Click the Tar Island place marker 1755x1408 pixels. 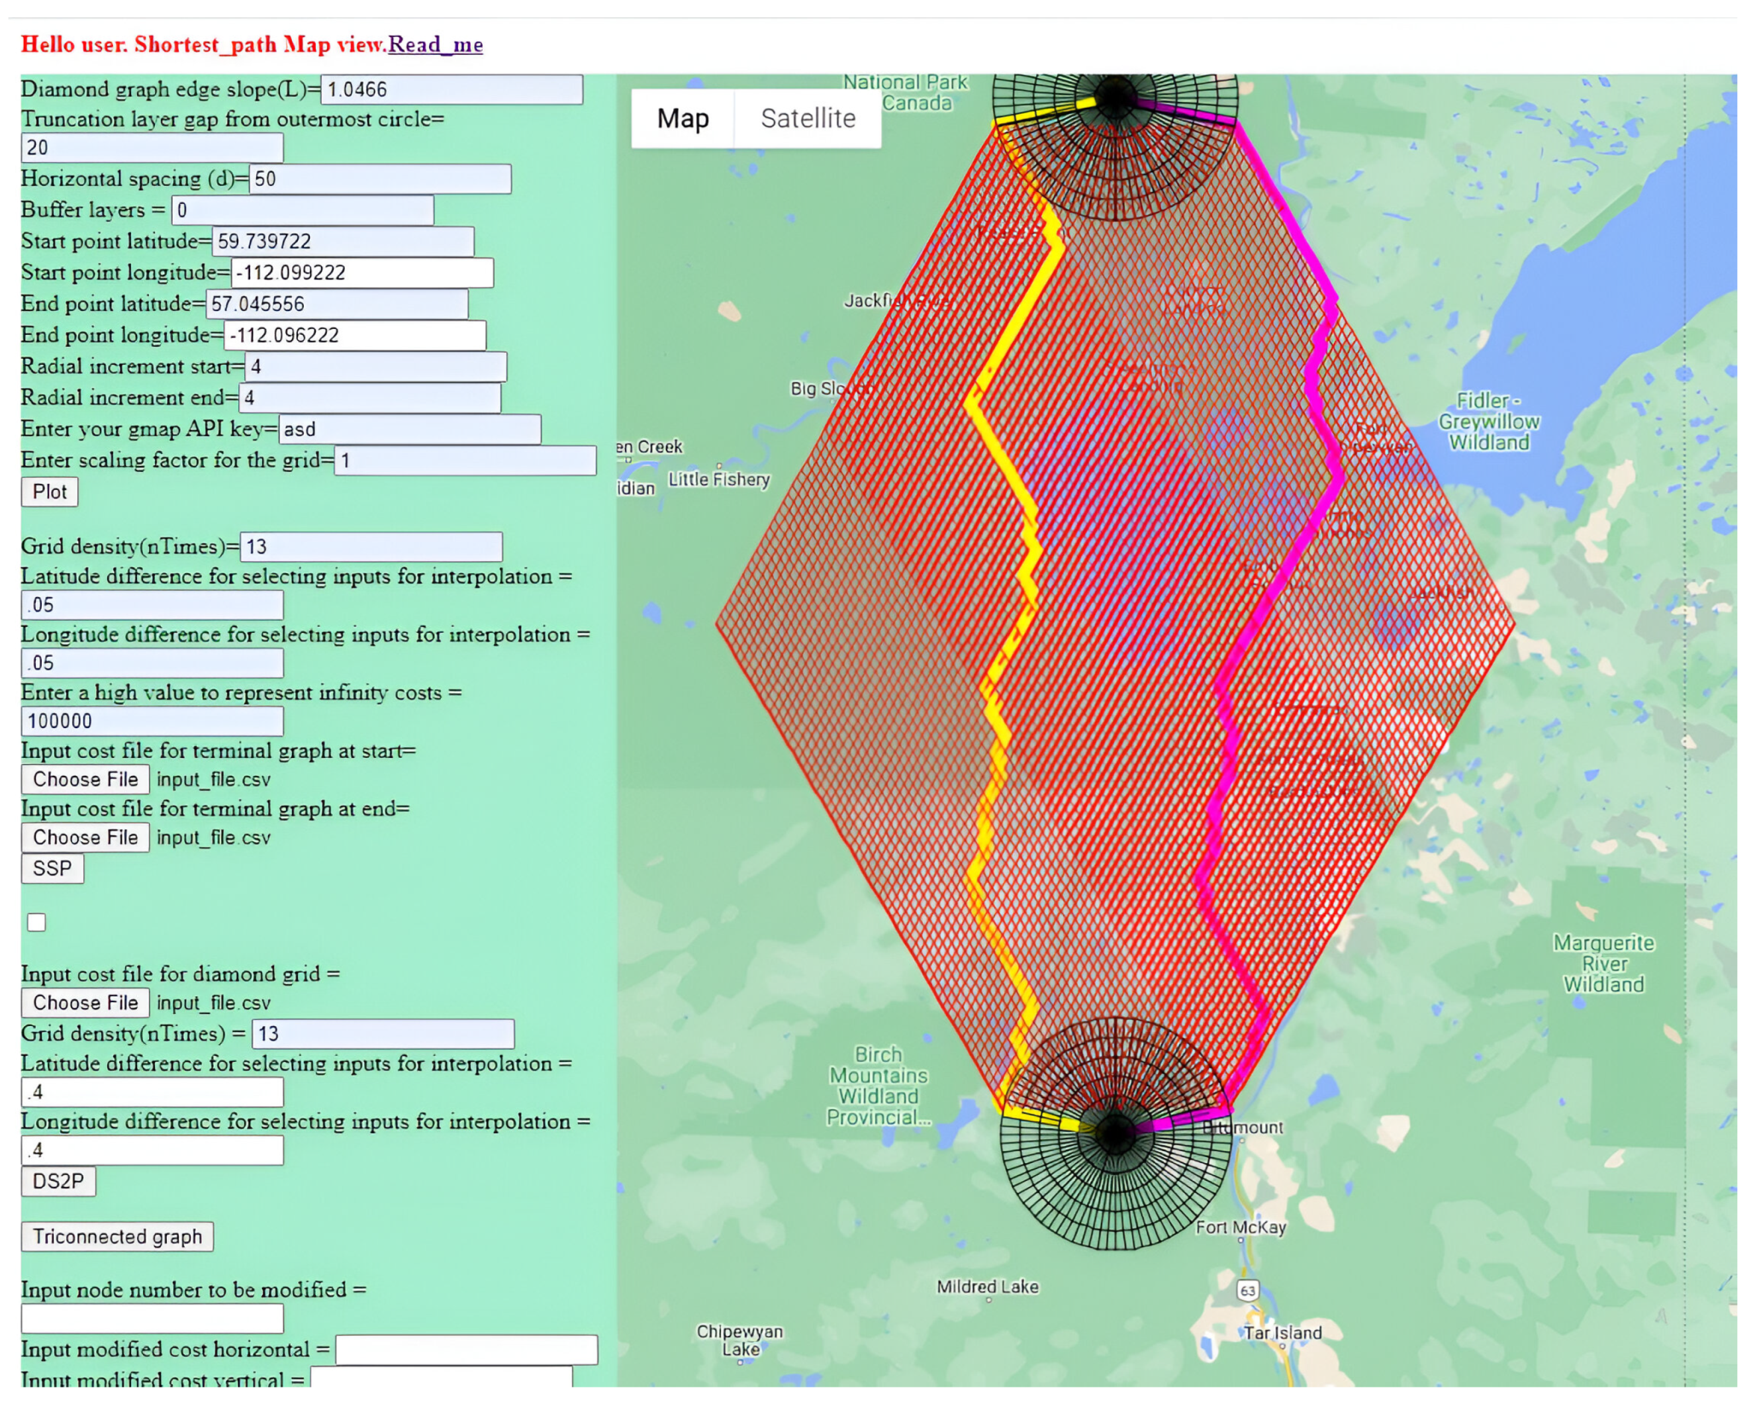point(1282,1346)
